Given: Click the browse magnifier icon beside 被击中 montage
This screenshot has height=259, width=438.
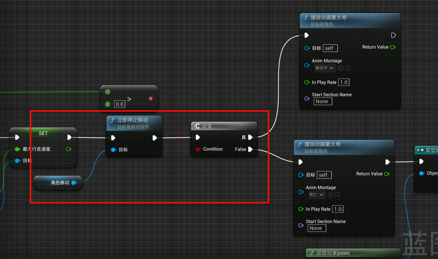Looking at the screenshot, I should [348, 68].
